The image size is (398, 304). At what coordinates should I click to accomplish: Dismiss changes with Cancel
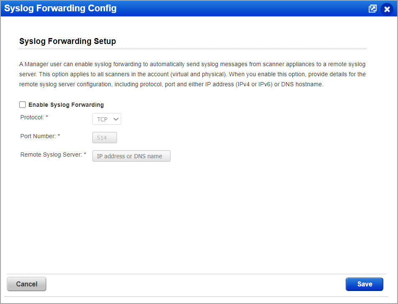point(26,284)
